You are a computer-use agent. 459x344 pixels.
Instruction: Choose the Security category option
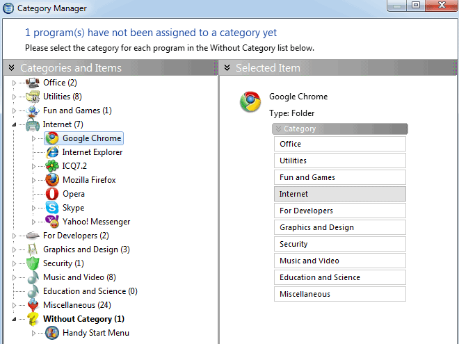click(x=339, y=244)
